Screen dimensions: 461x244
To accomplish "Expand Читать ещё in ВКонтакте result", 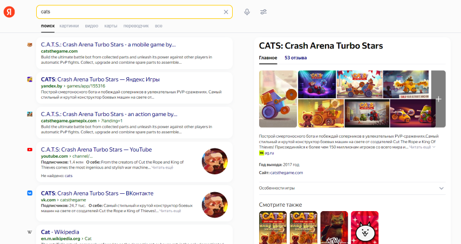I will 170,211.
